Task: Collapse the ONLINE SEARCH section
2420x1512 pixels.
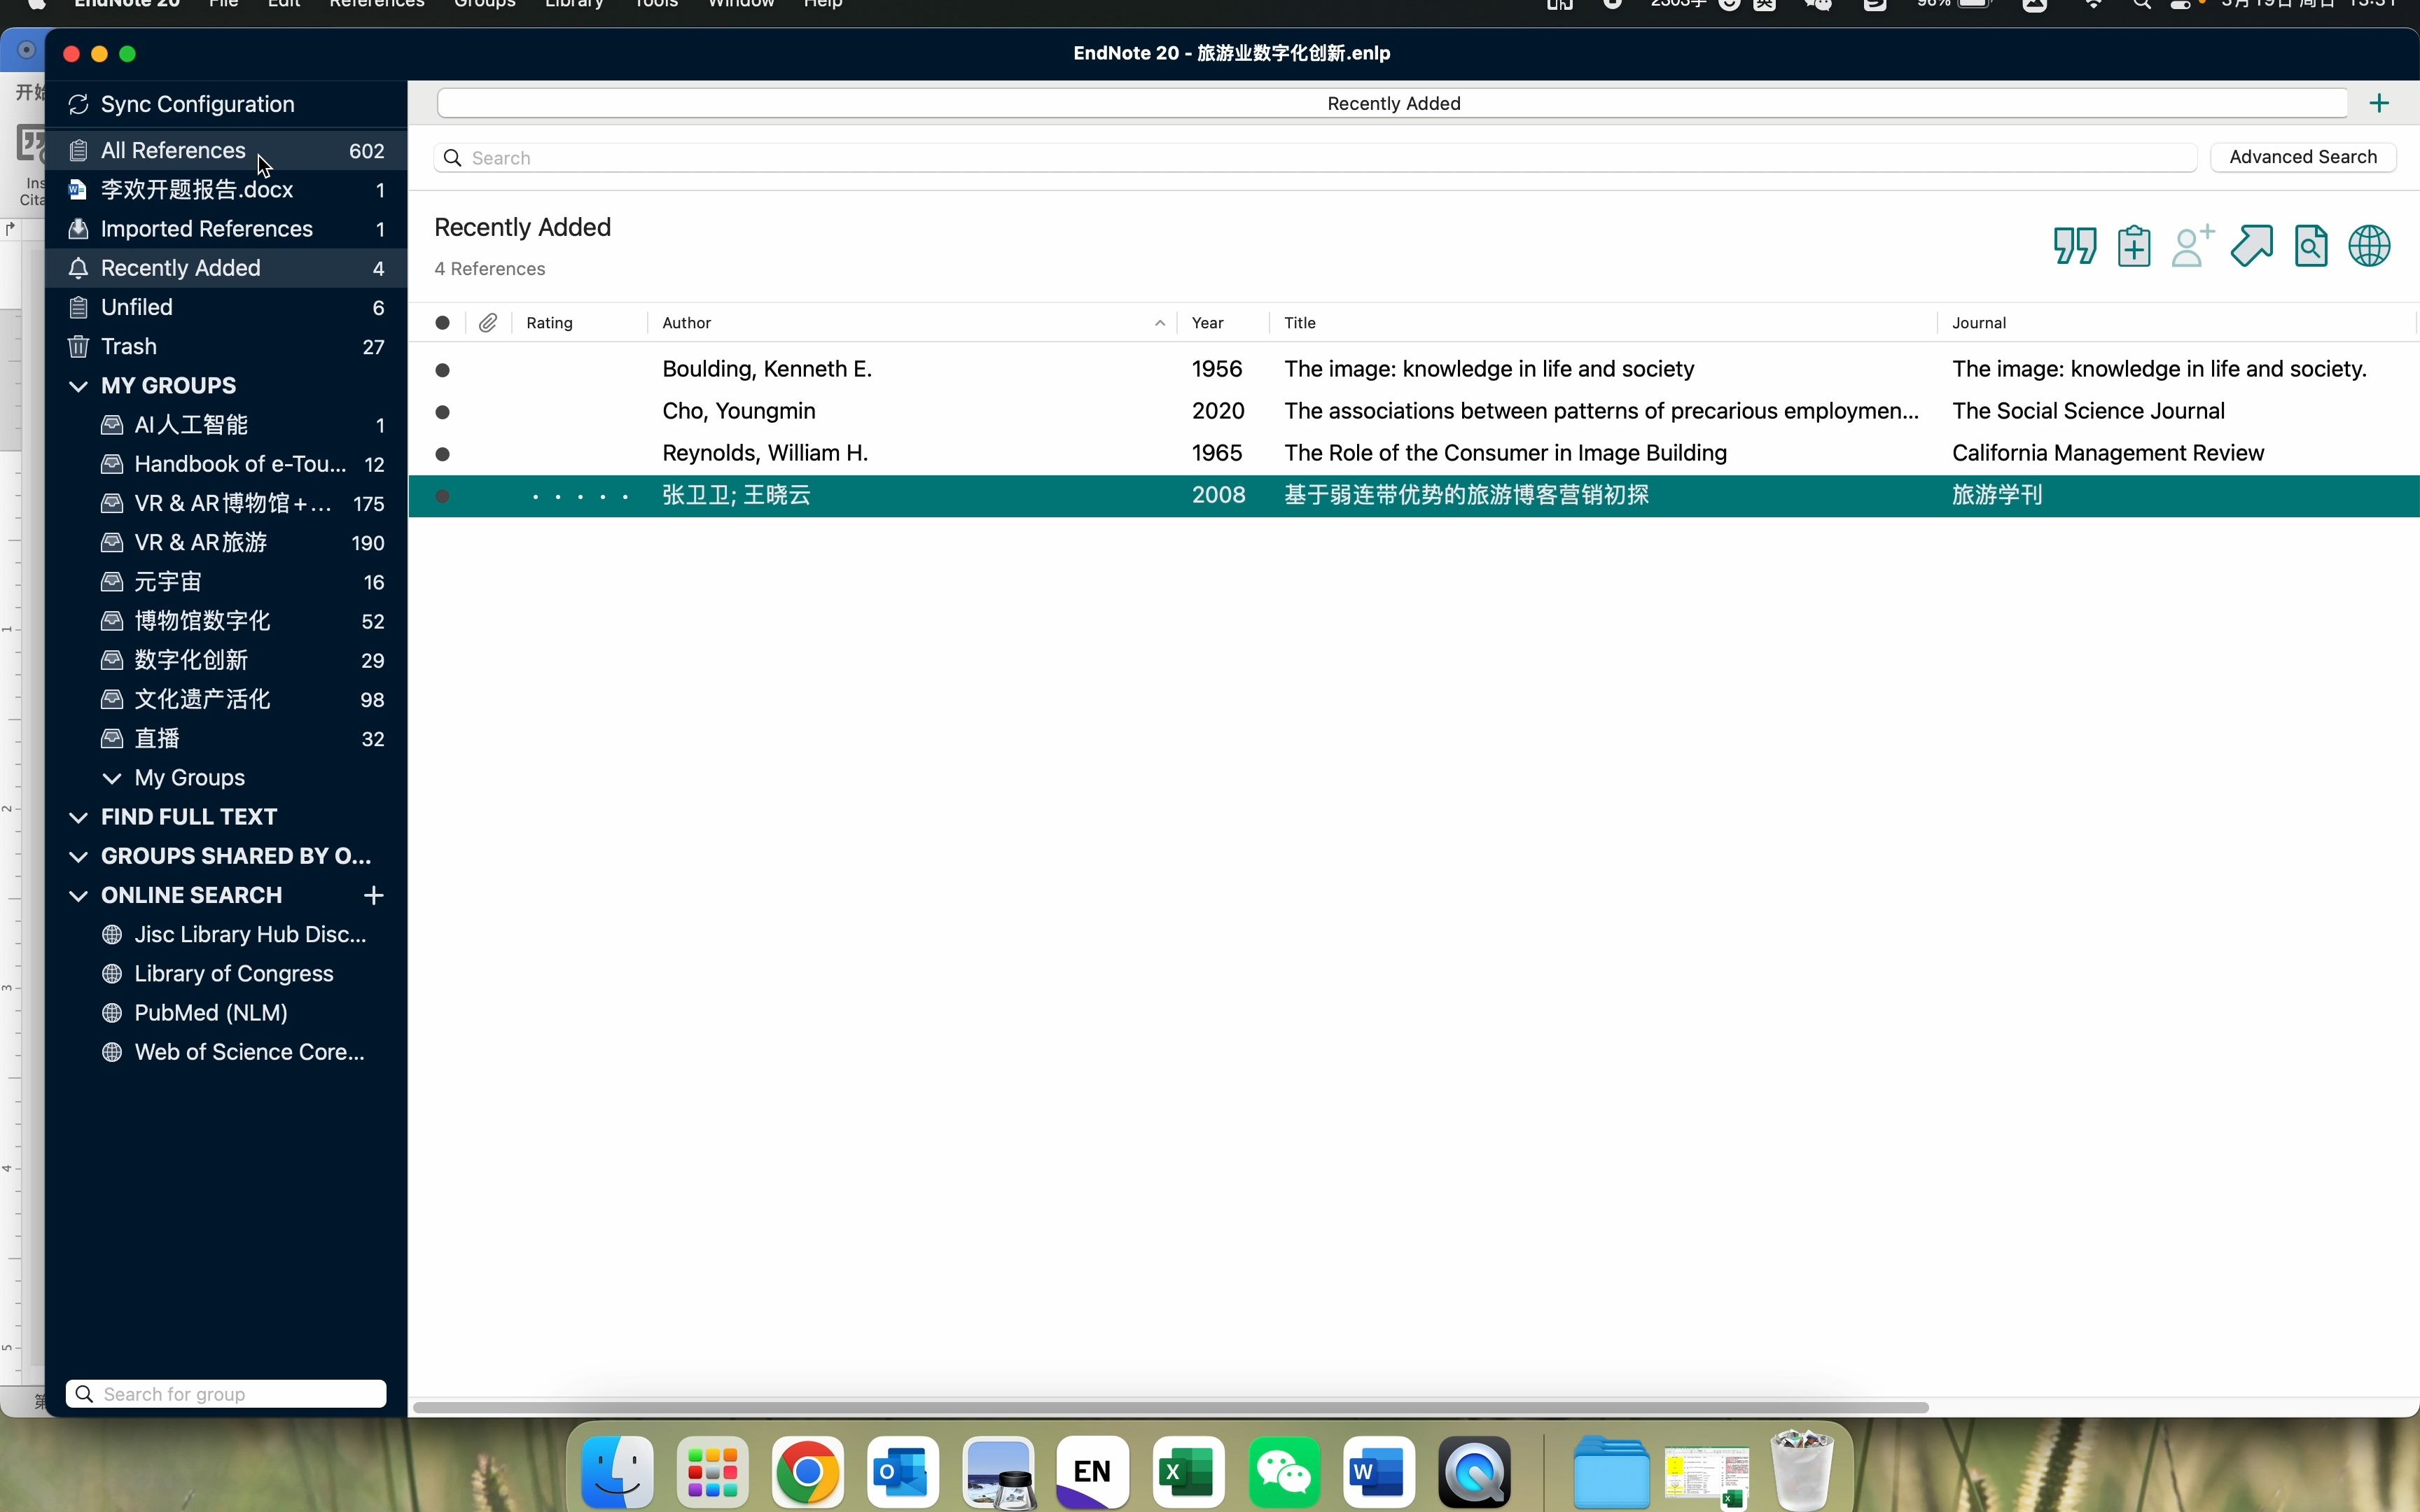Action: click(x=76, y=894)
